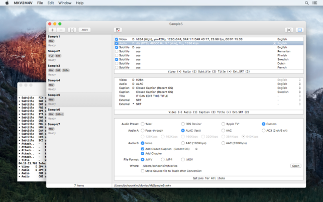
Task: Click the SRT+ tag under Sample3
Action: click(x=66, y=70)
